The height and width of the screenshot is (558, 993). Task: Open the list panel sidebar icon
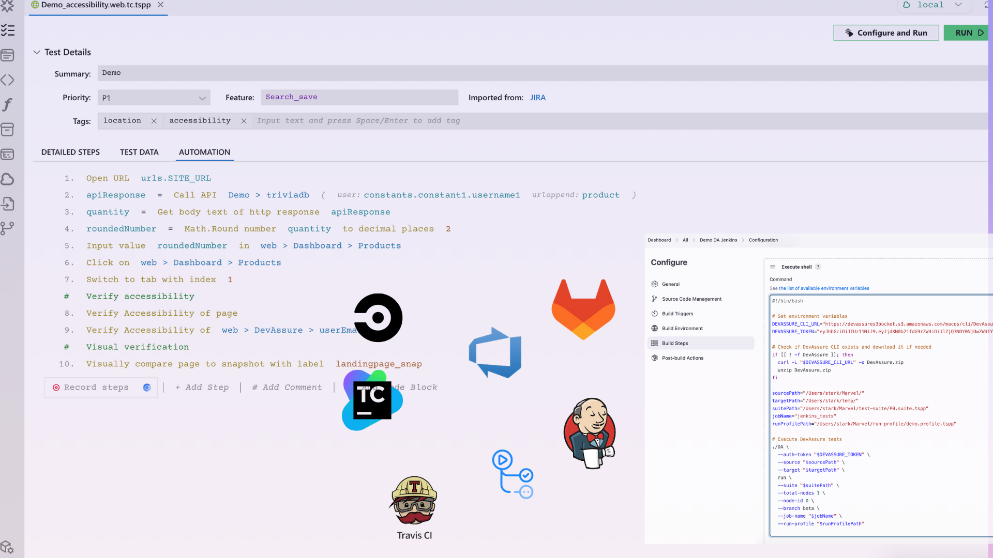pos(8,55)
